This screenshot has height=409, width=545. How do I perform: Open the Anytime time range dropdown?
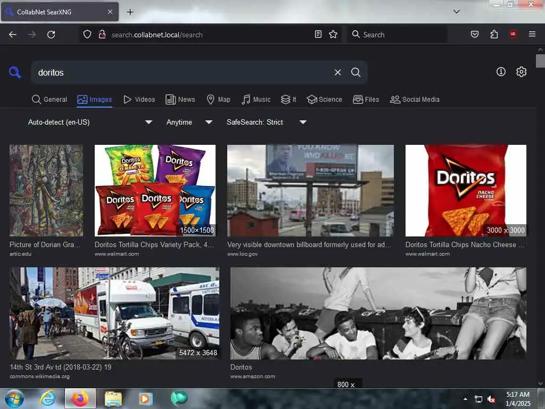189,122
